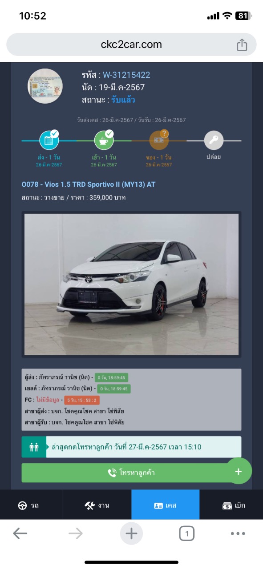Tap the money step icon for จอง

coord(159,140)
